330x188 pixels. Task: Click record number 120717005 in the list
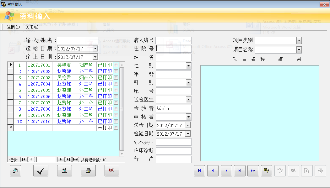39,90
